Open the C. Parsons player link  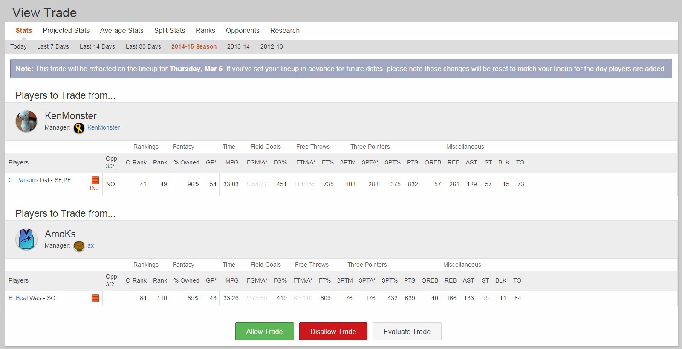[x=23, y=180]
